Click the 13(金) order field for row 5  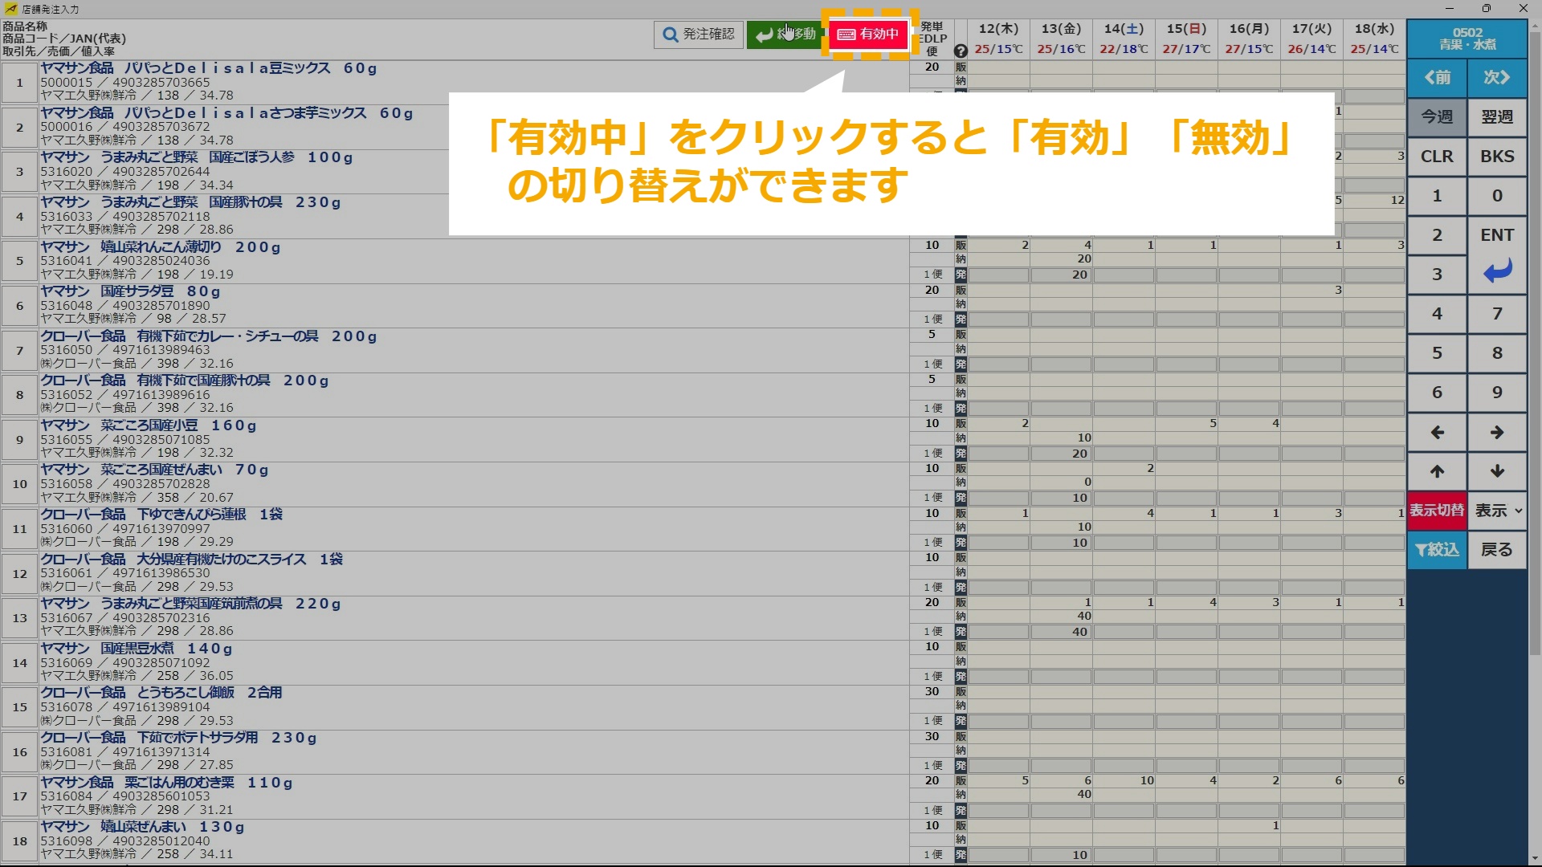click(x=1061, y=275)
